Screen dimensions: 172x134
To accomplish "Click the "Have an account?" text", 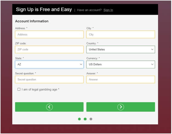I will tap(89, 10).
